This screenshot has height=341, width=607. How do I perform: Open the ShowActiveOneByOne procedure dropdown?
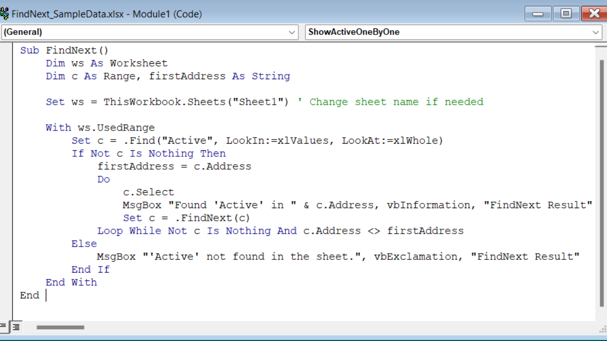(454, 32)
